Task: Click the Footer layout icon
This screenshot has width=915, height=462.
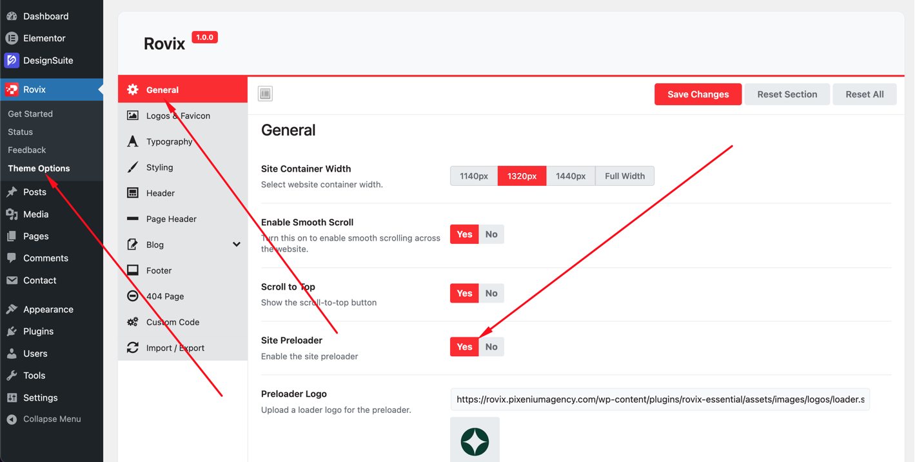Action: click(x=133, y=270)
